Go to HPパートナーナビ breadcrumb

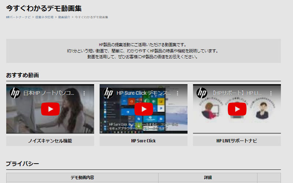click(18, 17)
